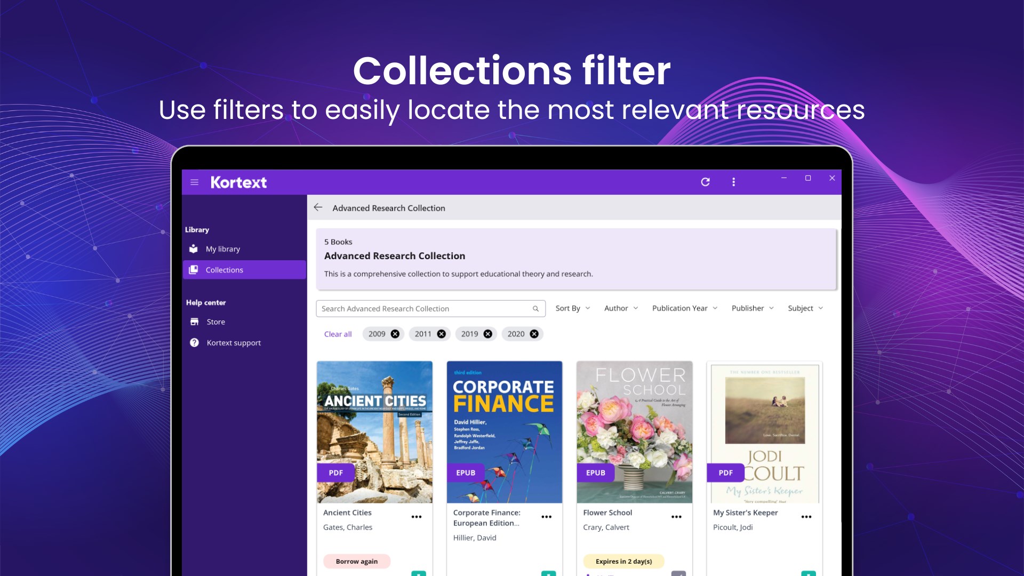Image resolution: width=1024 pixels, height=576 pixels.
Task: Click the Search Advanced Research Collection field
Action: click(424, 309)
